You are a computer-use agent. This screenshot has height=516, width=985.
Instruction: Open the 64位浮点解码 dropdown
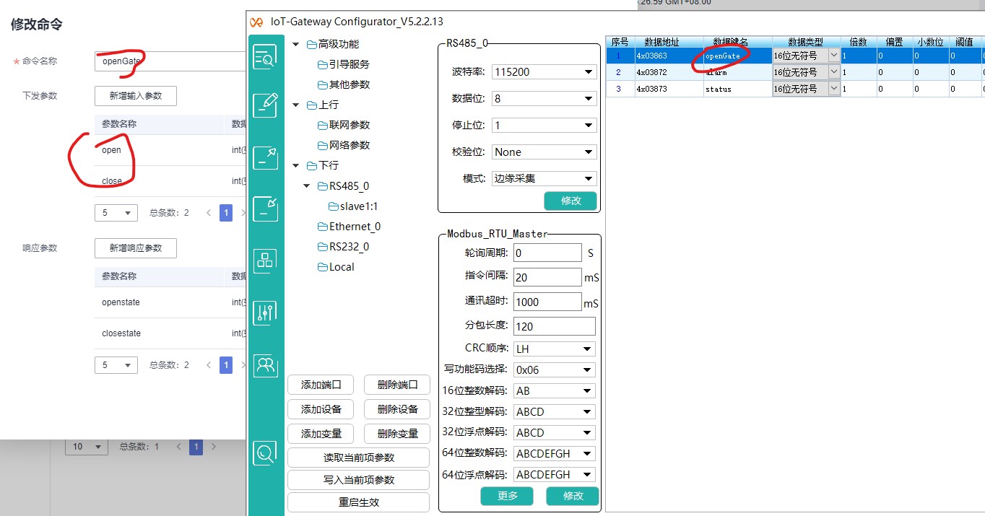click(554, 475)
